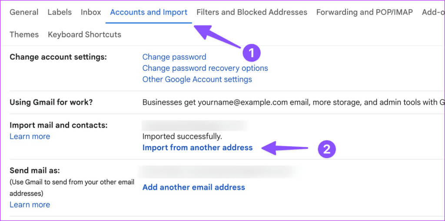Viewport: 445px width, 221px height.
Task: Go to the Inbox settings tab
Action: point(91,12)
